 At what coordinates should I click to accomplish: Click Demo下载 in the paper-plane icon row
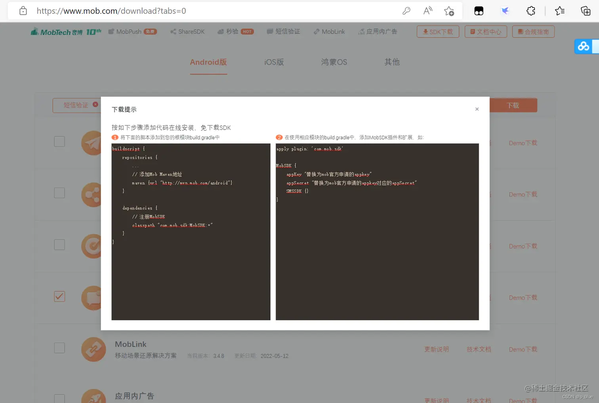point(523,143)
